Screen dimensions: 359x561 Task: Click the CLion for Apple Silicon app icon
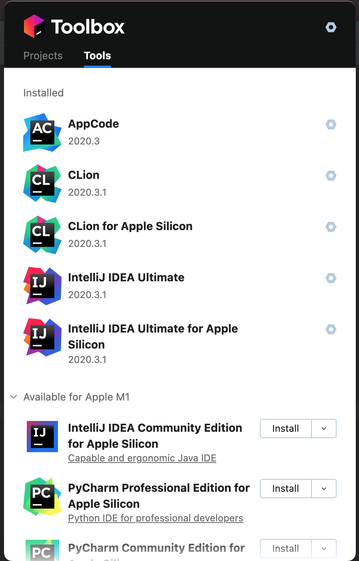pyautogui.click(x=42, y=235)
